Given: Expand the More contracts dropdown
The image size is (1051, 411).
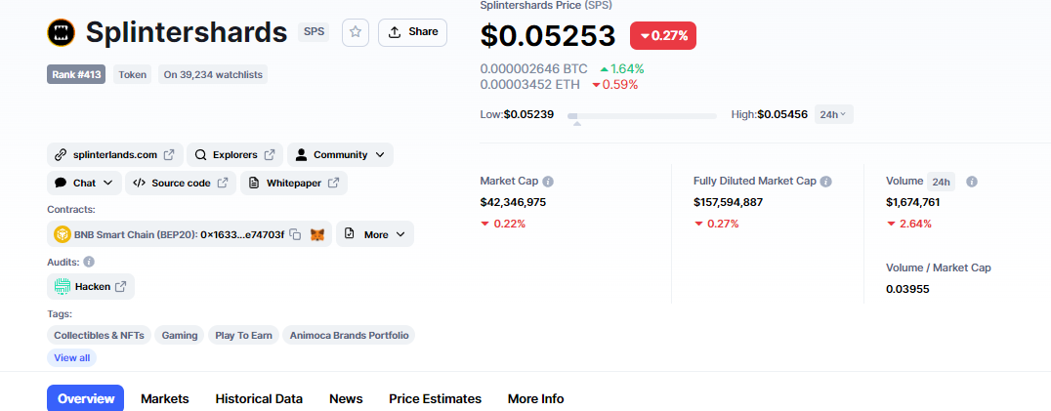Looking at the screenshot, I should pyautogui.click(x=375, y=234).
